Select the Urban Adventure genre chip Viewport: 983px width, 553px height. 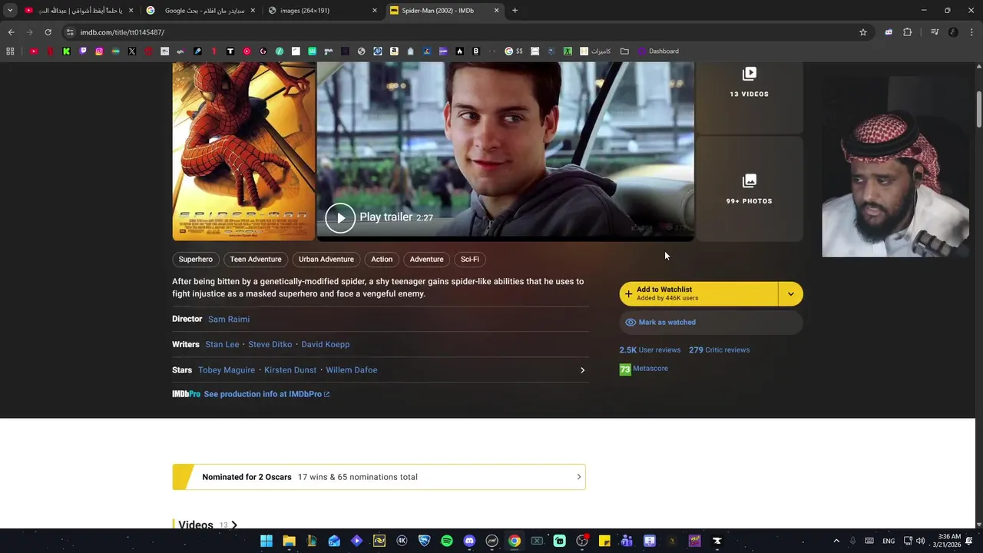click(326, 260)
